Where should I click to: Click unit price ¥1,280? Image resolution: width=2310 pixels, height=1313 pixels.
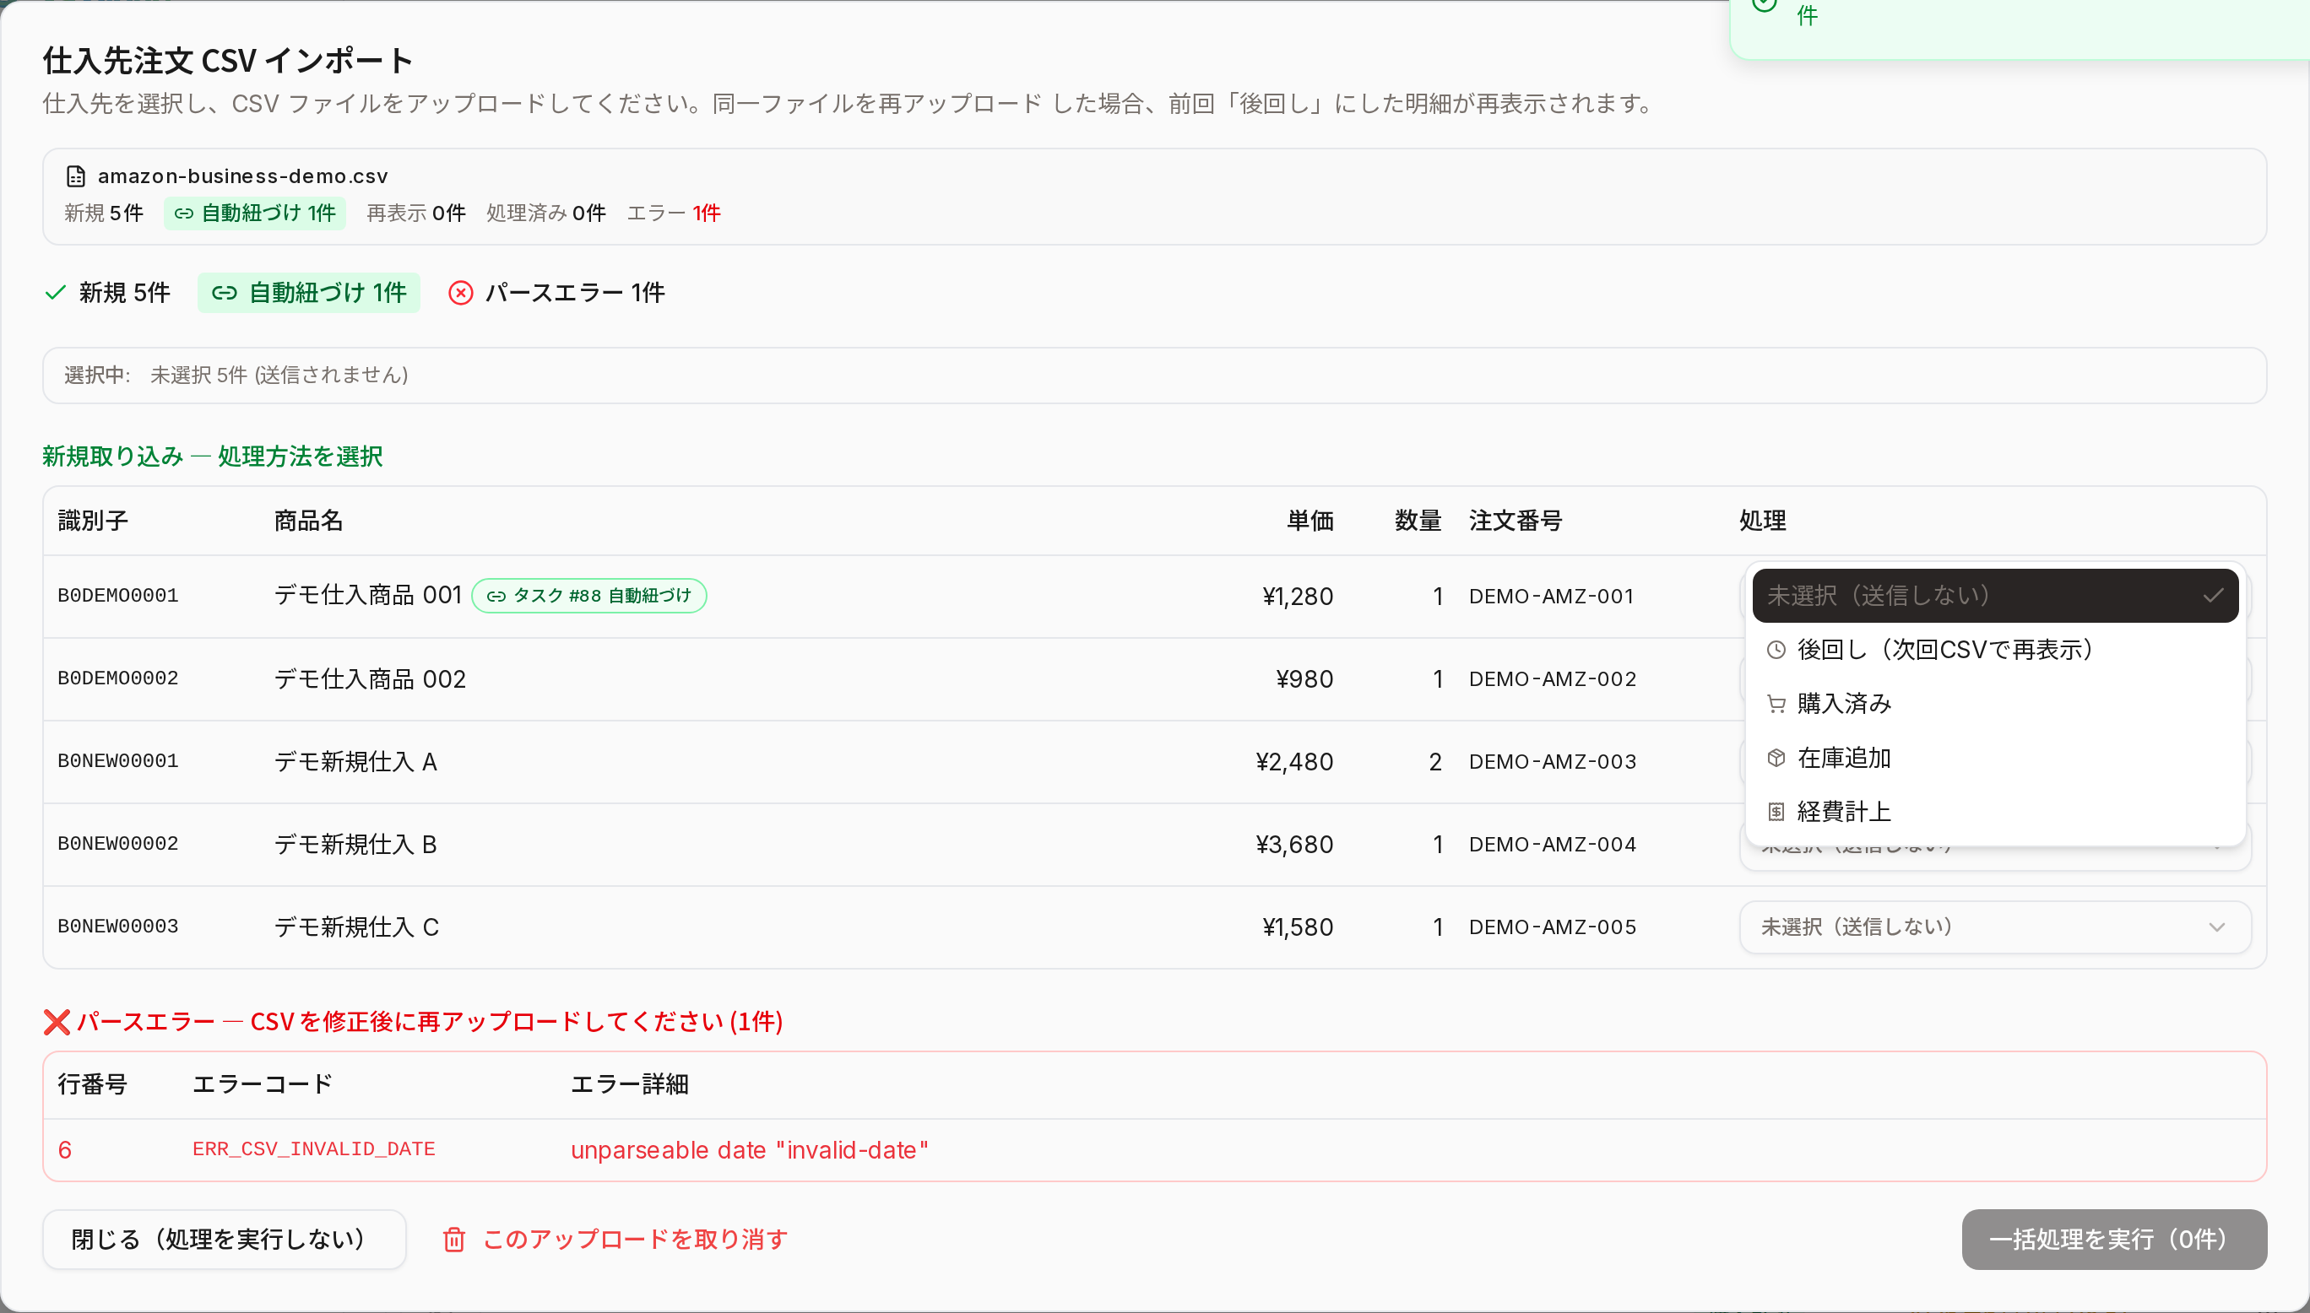(x=1297, y=596)
